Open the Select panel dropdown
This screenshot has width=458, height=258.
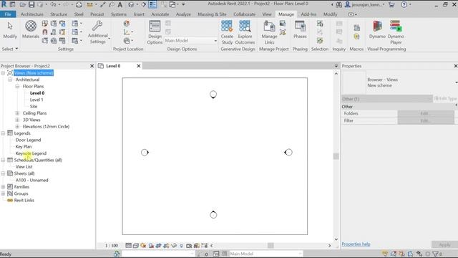(10, 49)
